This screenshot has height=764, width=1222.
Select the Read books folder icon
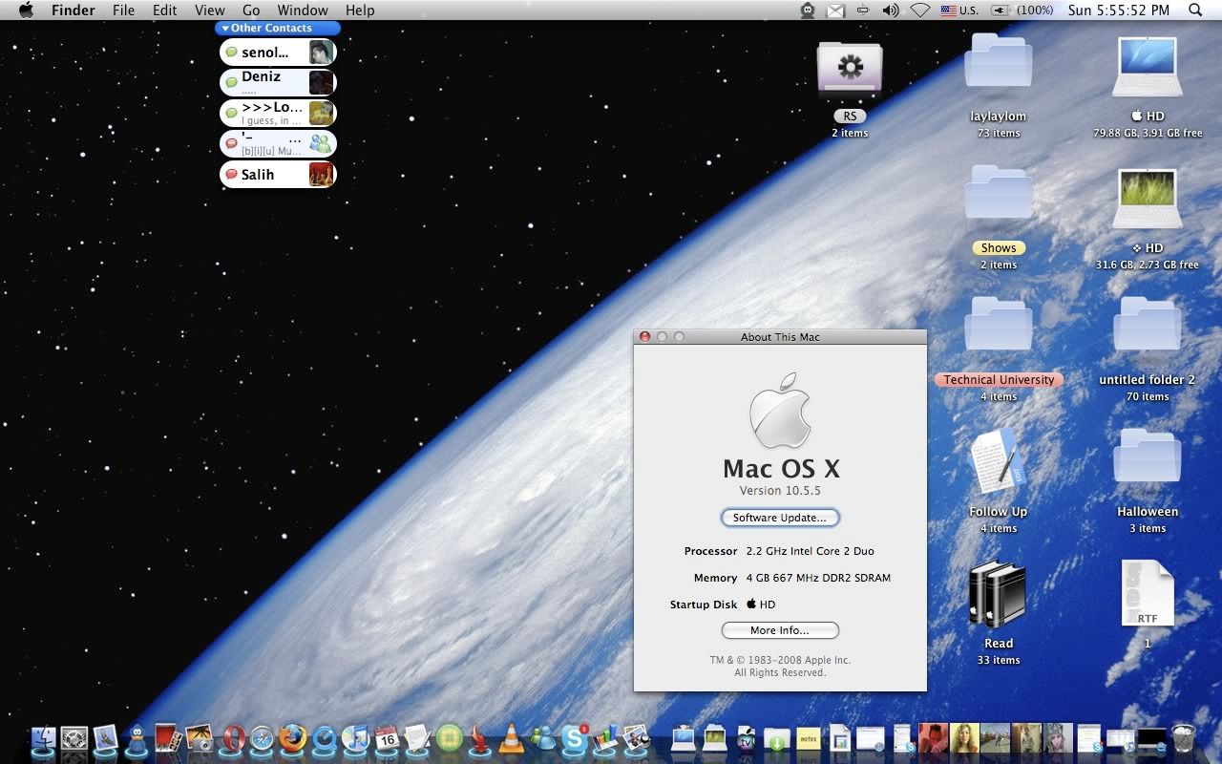[x=998, y=594]
